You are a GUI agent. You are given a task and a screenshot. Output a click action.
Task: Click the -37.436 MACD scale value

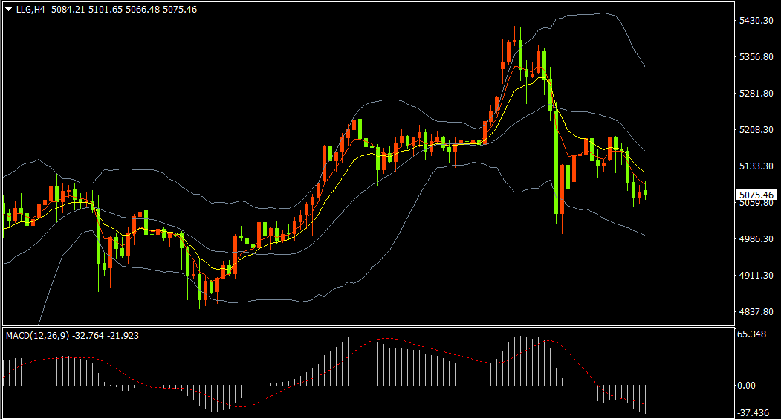[x=752, y=413]
